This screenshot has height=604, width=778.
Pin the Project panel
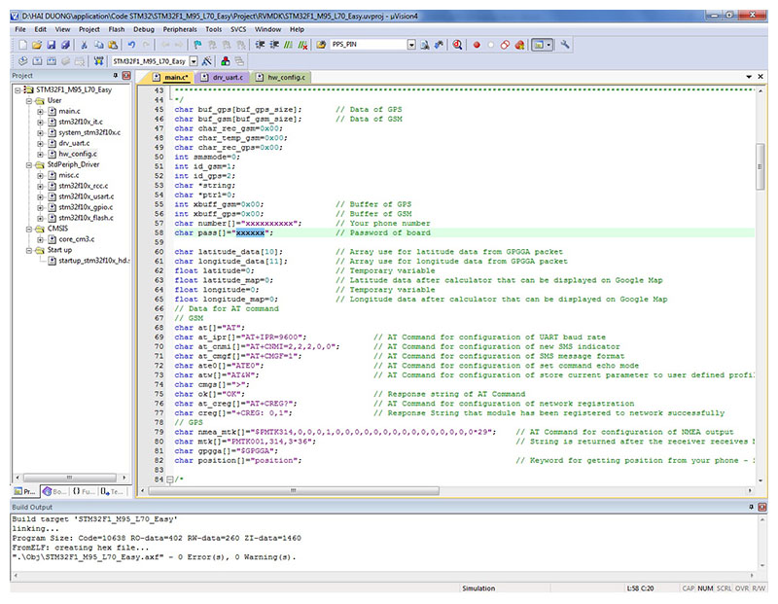pyautogui.click(x=116, y=76)
